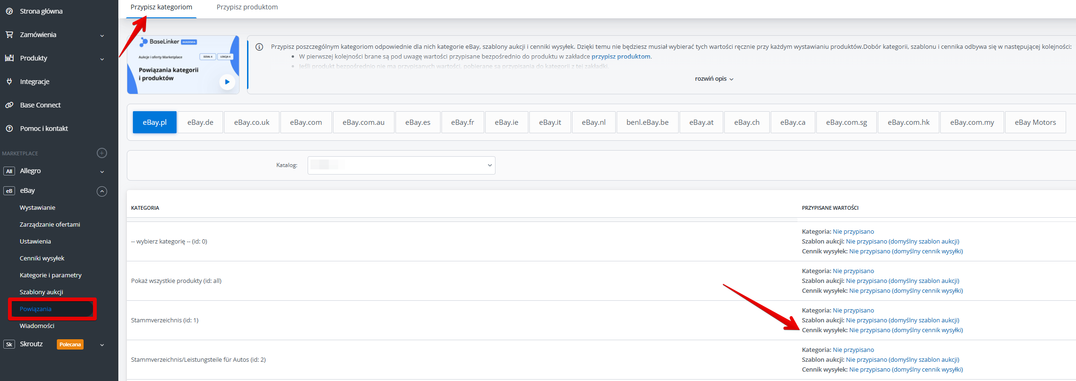Open Cenniki wysyłek in the sidebar
Viewport: 1076px width, 381px height.
[x=42, y=258]
